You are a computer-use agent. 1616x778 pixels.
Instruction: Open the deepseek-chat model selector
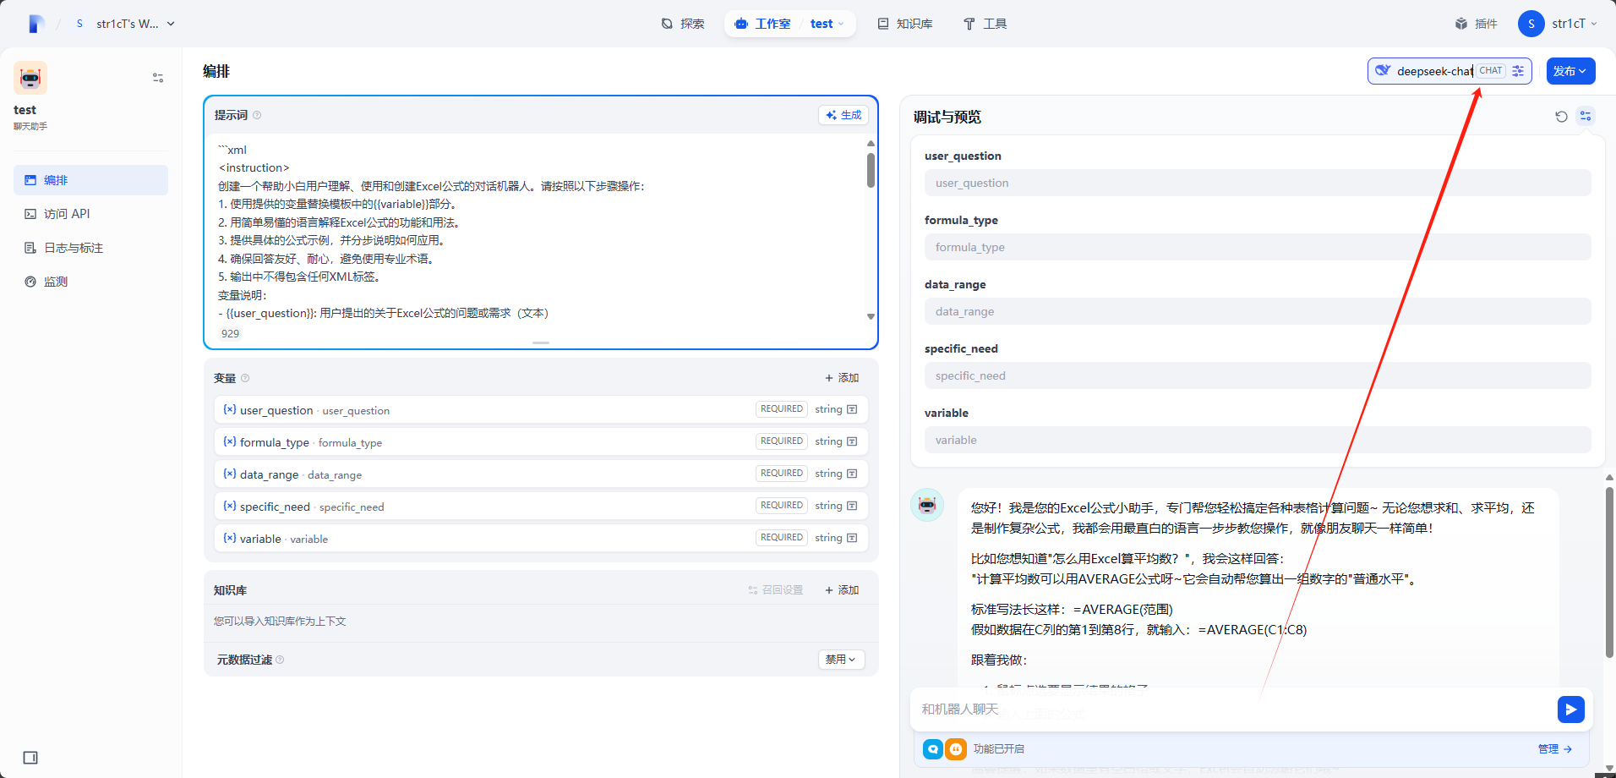(x=1449, y=71)
